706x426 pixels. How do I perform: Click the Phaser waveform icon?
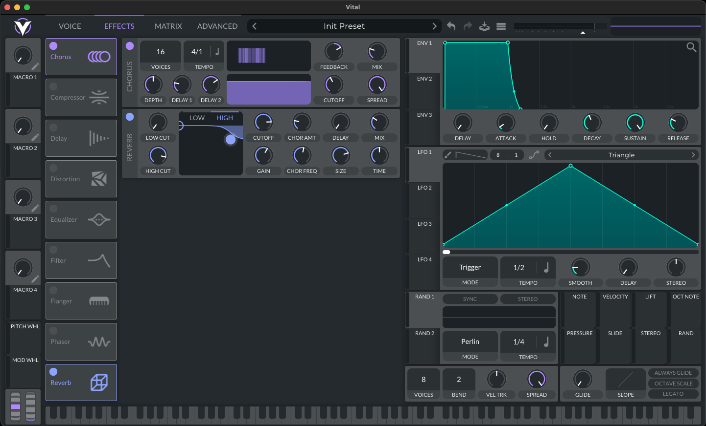point(99,341)
